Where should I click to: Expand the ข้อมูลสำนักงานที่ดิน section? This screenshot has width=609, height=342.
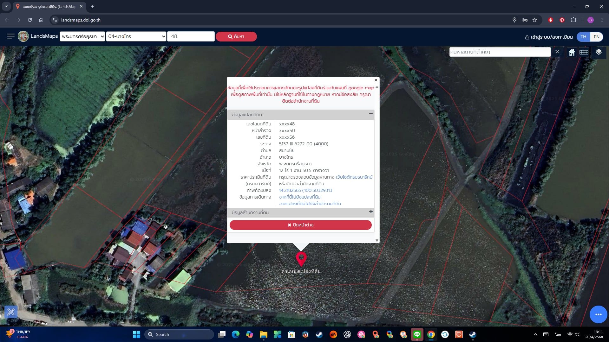[x=370, y=212]
